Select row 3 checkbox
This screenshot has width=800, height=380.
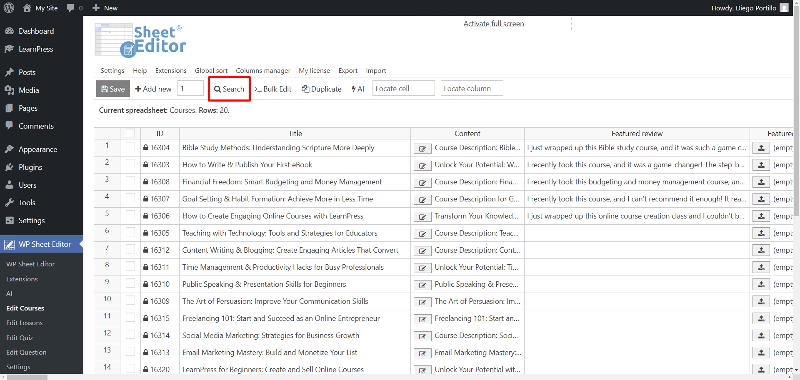[x=130, y=181]
